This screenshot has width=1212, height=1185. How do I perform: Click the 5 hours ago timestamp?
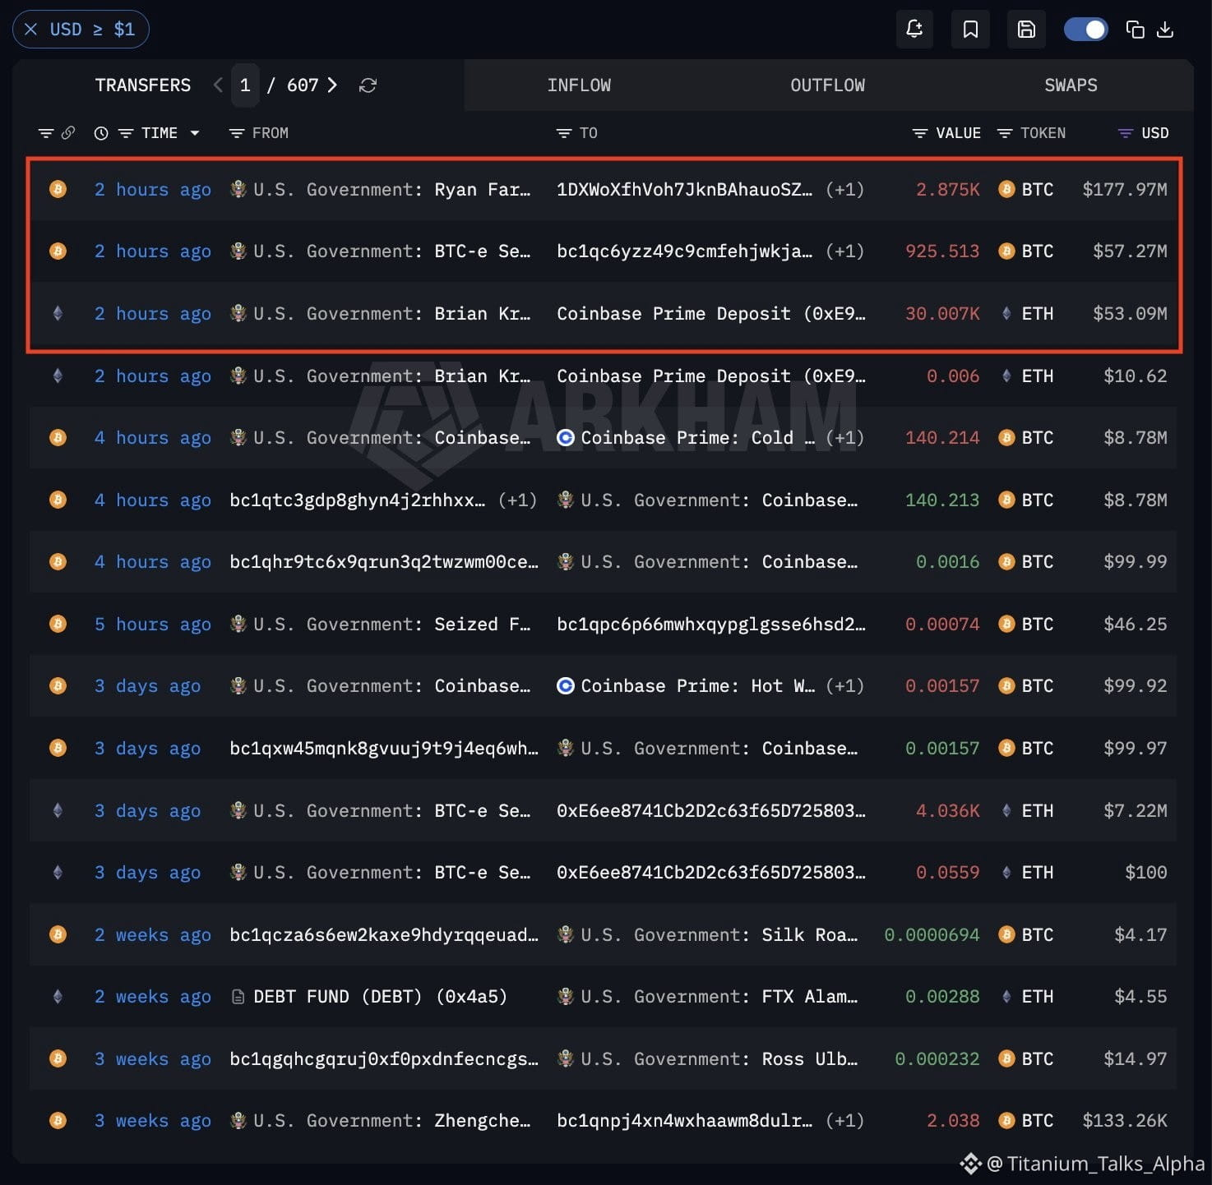click(x=153, y=624)
